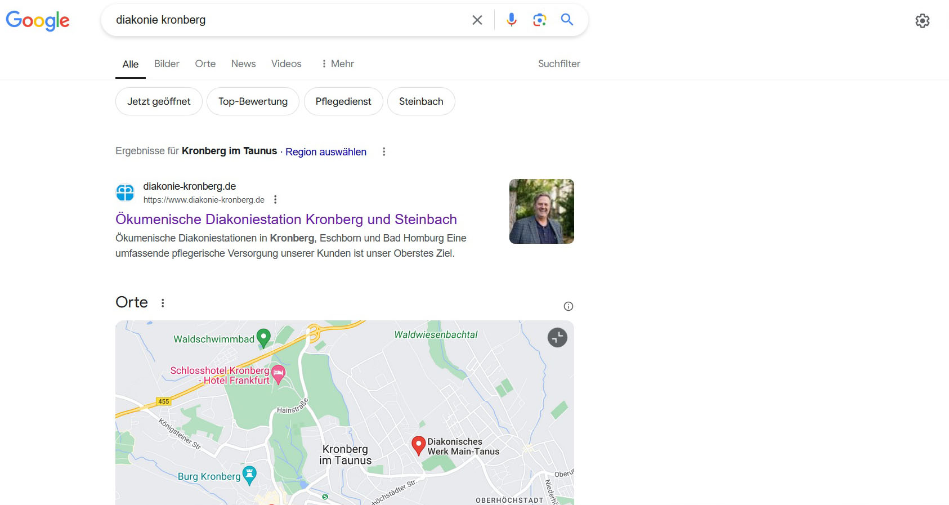949x505 pixels.
Task: Click the Burg Kronberg castle map pin
Action: pyautogui.click(x=249, y=475)
